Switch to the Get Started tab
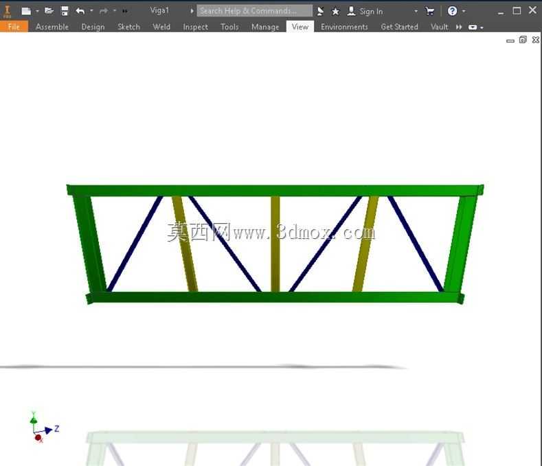Viewport: 542px width, 466px height. pyautogui.click(x=399, y=27)
